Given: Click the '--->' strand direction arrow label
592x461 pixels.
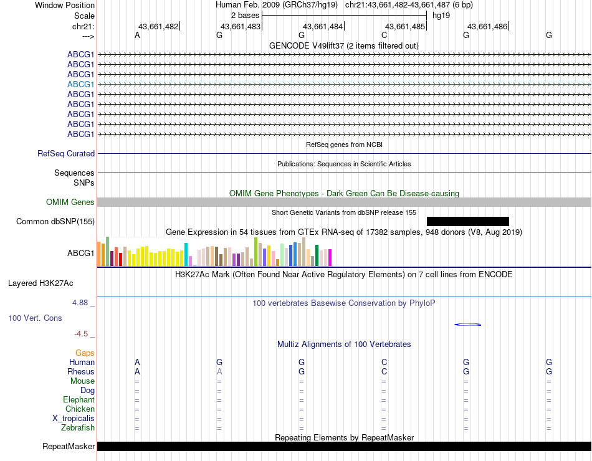Looking at the screenshot, I should (x=88, y=36).
